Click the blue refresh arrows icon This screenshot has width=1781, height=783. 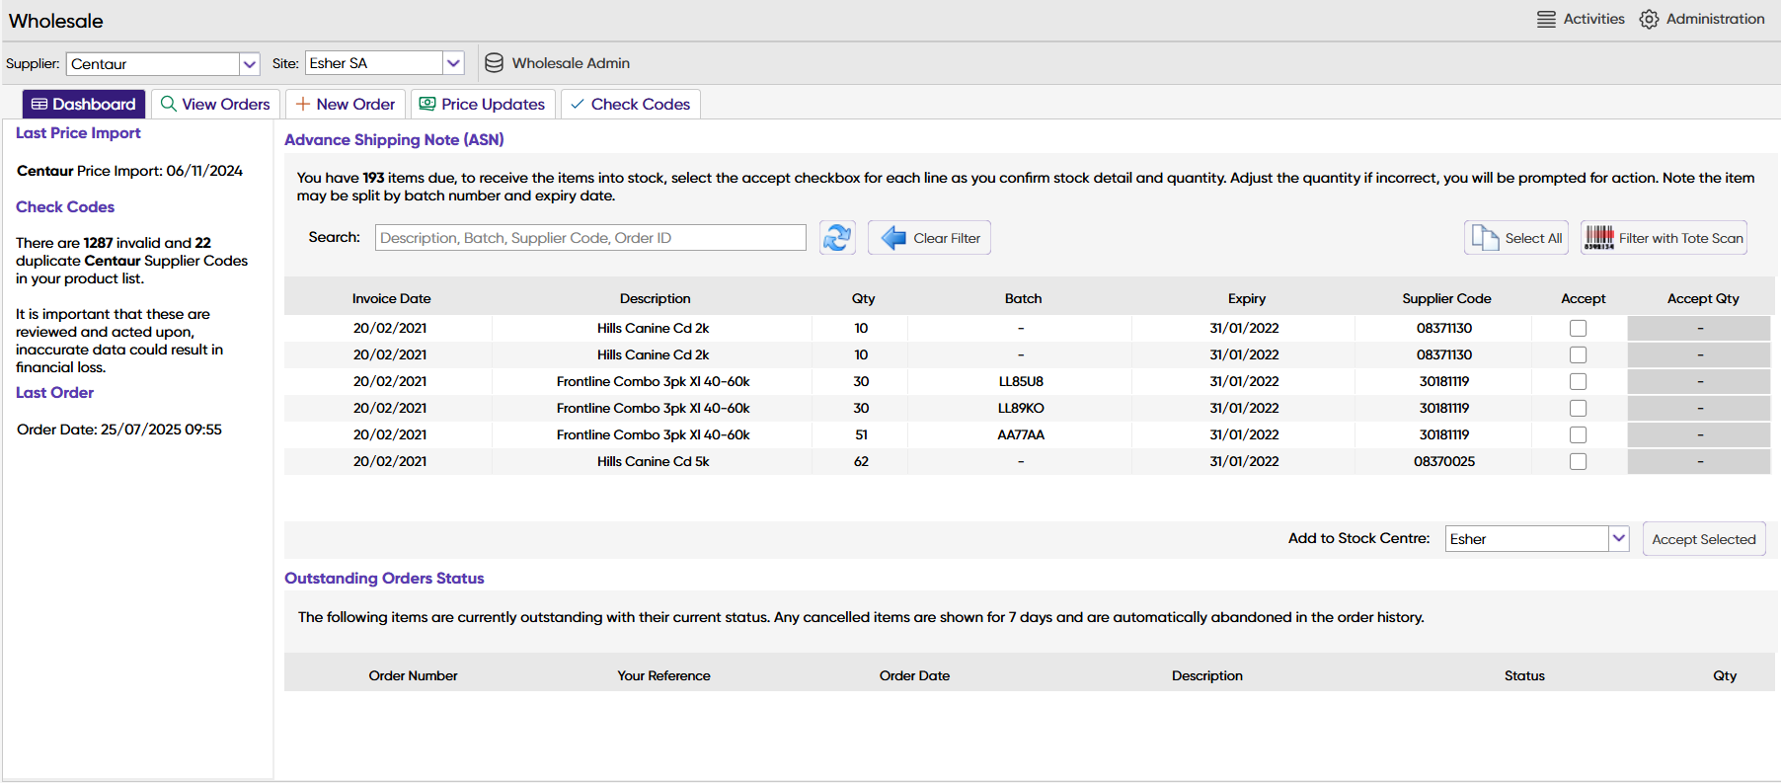[836, 238]
